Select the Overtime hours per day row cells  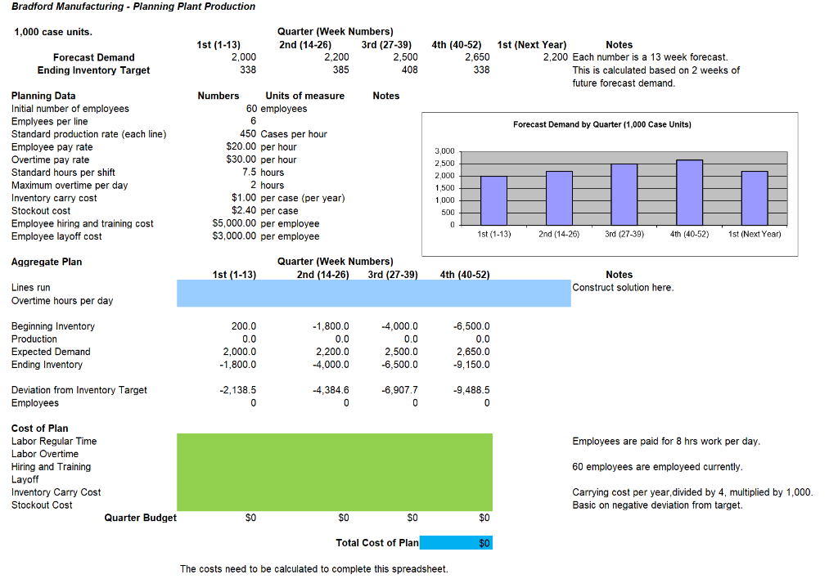pos(327,300)
